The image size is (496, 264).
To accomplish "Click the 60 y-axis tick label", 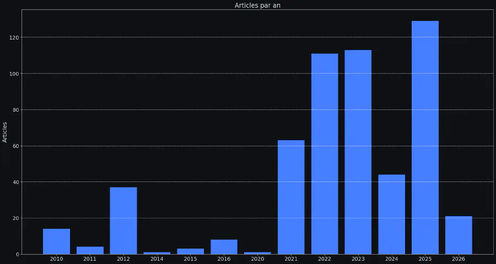I will click(x=15, y=146).
